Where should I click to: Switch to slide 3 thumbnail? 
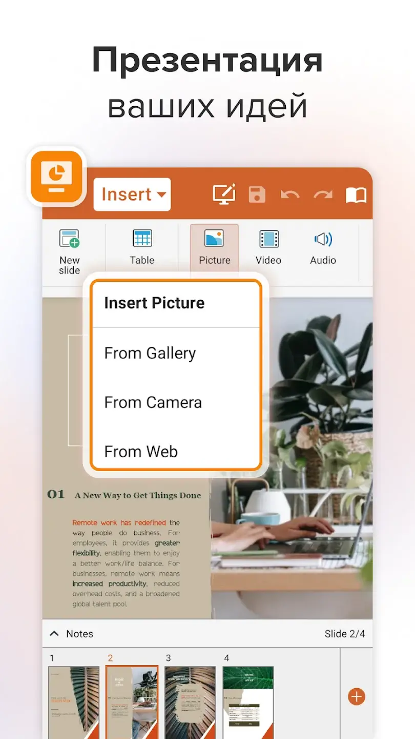click(190, 702)
